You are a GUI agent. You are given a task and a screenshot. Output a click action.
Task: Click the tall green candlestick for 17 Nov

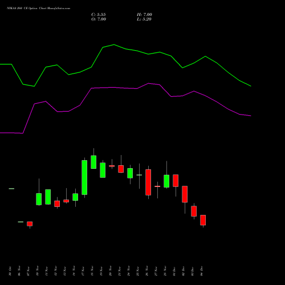84,177
